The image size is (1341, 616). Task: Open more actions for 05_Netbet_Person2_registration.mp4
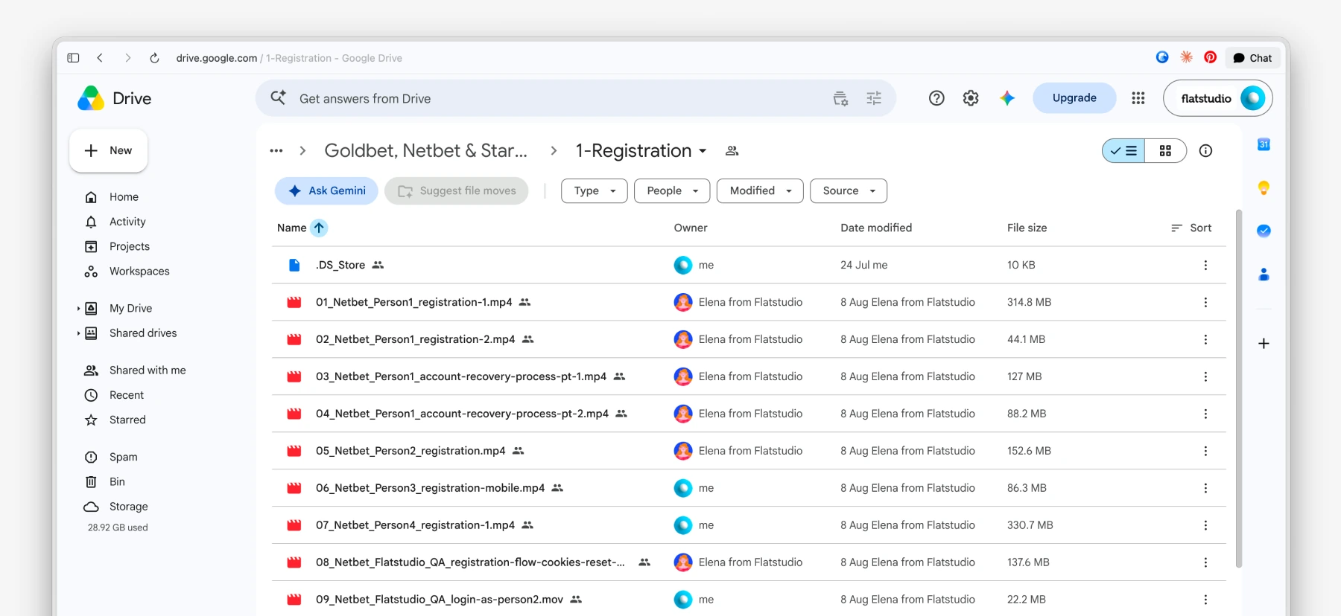1205,451
